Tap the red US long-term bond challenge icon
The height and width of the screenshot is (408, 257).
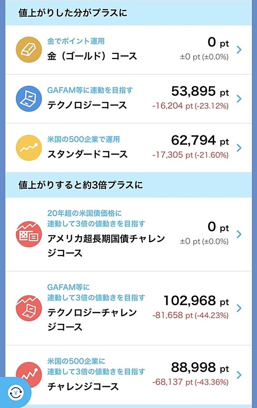29,234
